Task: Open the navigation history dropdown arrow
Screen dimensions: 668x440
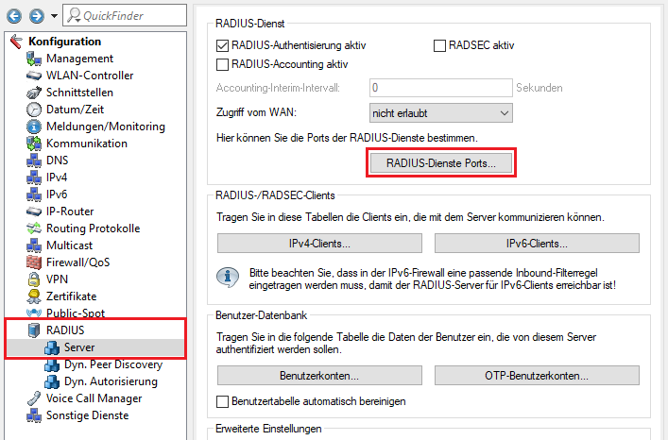Action: [54, 16]
